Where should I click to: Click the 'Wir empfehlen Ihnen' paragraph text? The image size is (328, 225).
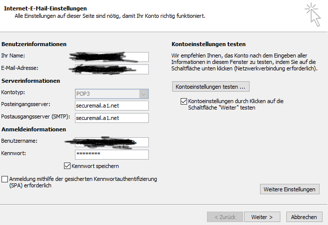[x=244, y=62]
